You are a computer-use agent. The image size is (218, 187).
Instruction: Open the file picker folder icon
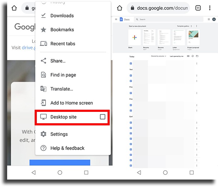[197, 56]
